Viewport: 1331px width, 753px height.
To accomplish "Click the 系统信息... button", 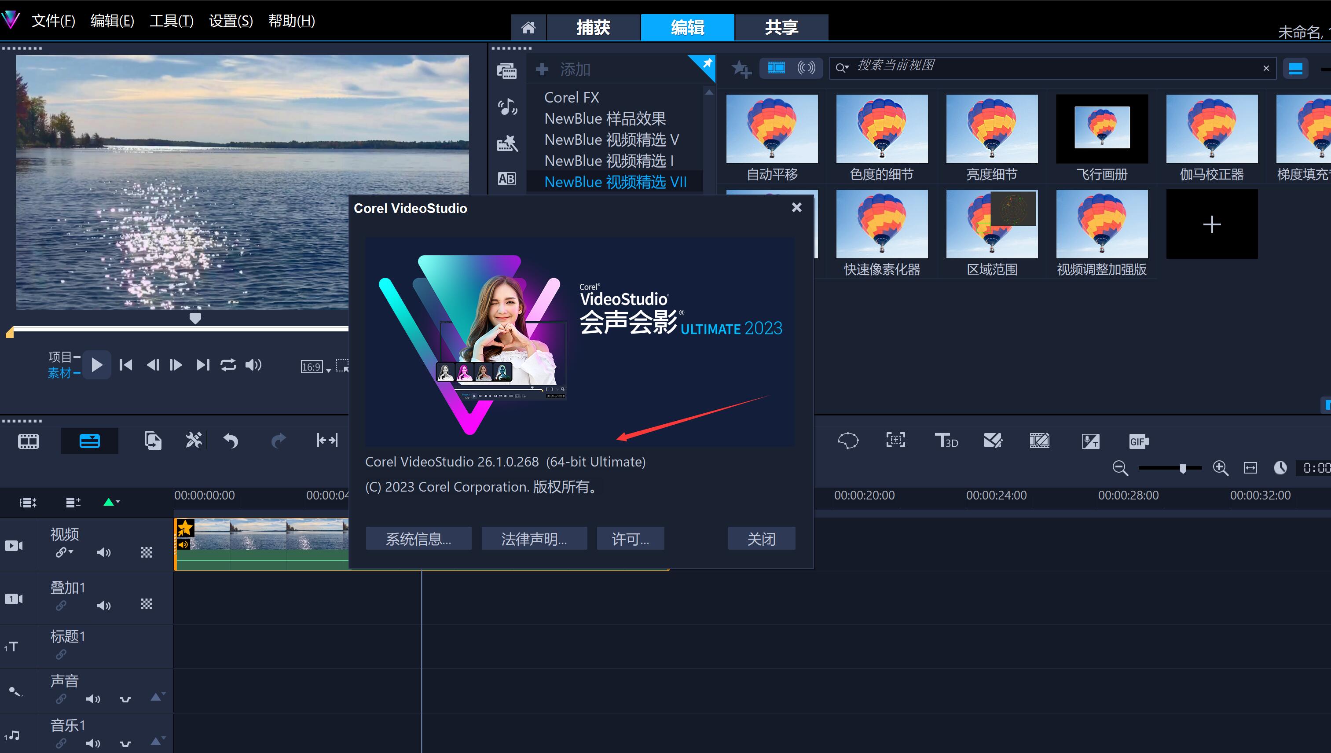I will pos(418,539).
